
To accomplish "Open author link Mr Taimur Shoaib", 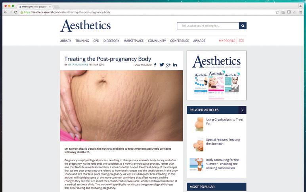I will (78, 64).
